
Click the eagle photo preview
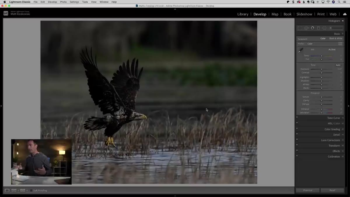149,102
